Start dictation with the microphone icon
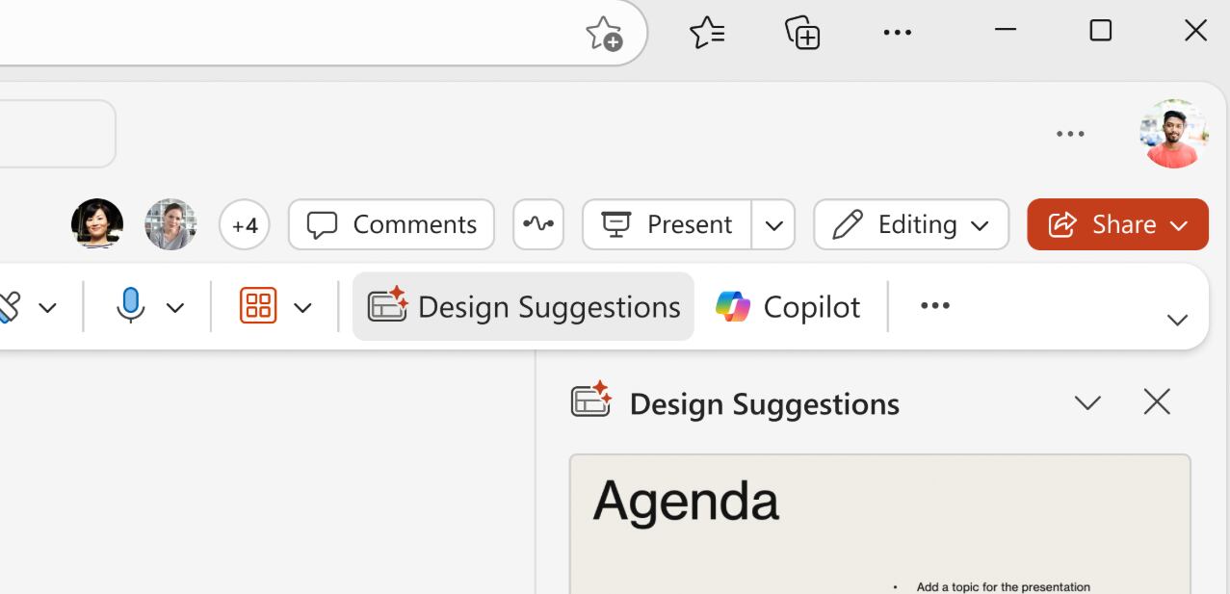Screen dimensions: 1230x594 pos(130,306)
